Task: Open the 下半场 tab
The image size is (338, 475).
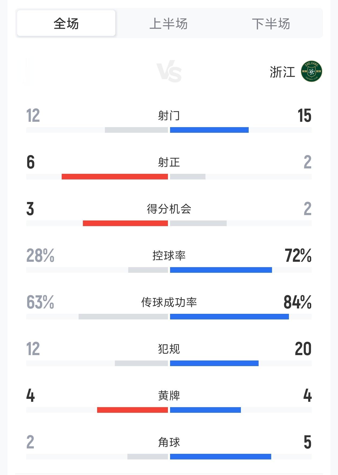Action: 271,24
